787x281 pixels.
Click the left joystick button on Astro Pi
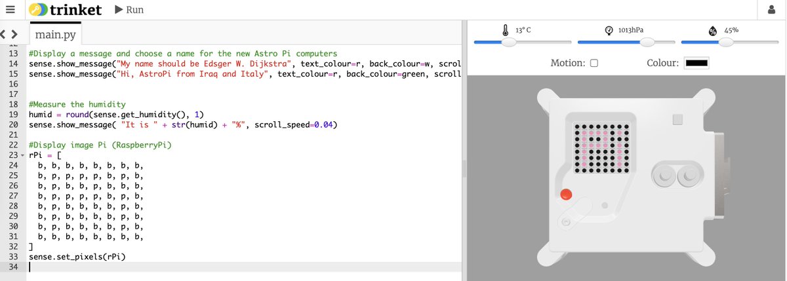(x=664, y=176)
